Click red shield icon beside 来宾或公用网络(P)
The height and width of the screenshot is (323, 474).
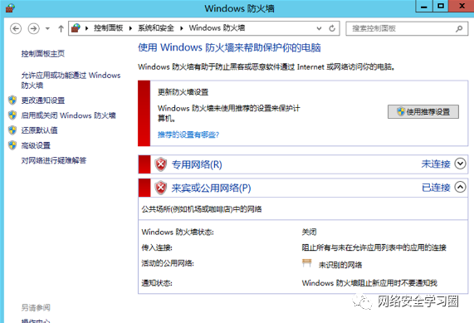click(x=161, y=188)
